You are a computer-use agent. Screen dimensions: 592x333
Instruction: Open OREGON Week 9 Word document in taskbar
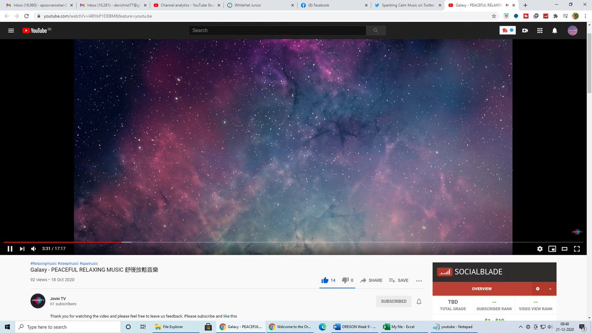coord(356,327)
